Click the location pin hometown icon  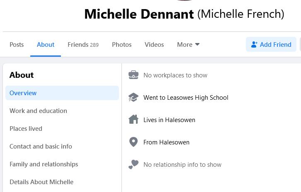coord(134,142)
